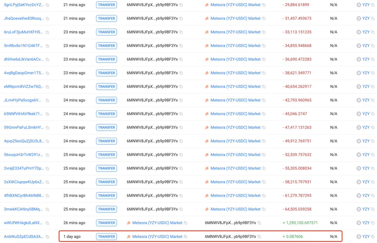Click sender 6MNWV8JFpX...yb9p9BF3Yx in -33,113.151235 row
The width and height of the screenshot is (377, 243).
coord(152,32)
